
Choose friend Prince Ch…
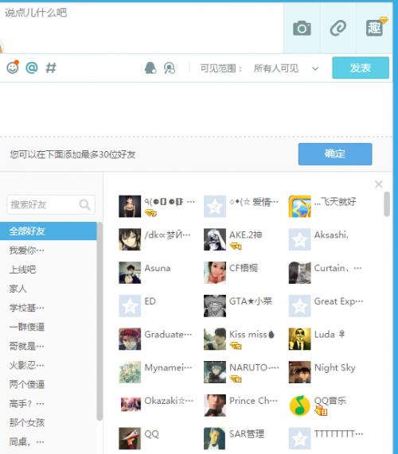[241, 405]
